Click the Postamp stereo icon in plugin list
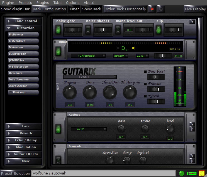This screenshot has width=207, height=177. (x=10, y=92)
